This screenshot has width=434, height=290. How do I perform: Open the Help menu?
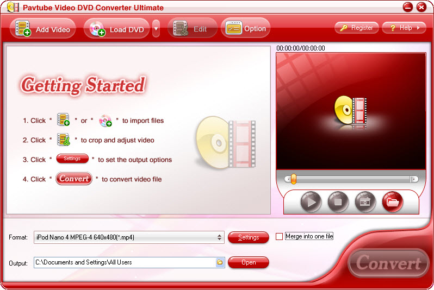point(404,28)
